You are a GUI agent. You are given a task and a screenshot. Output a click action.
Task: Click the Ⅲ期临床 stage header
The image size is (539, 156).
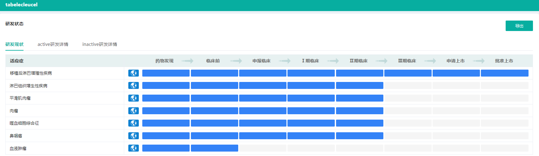[x=407, y=61]
